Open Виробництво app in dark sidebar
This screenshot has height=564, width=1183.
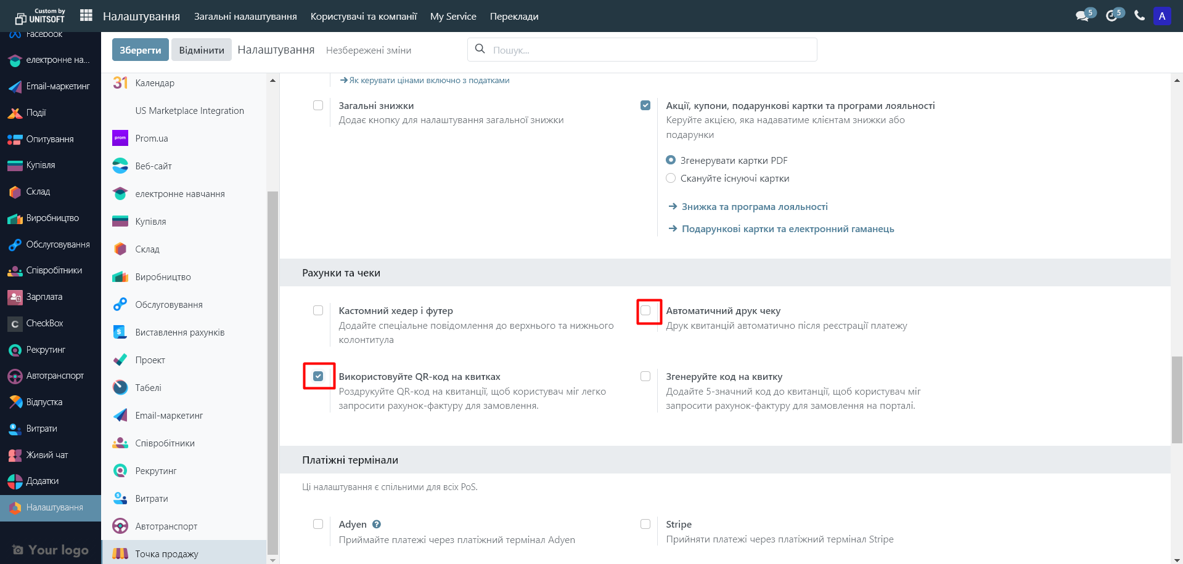tap(51, 218)
